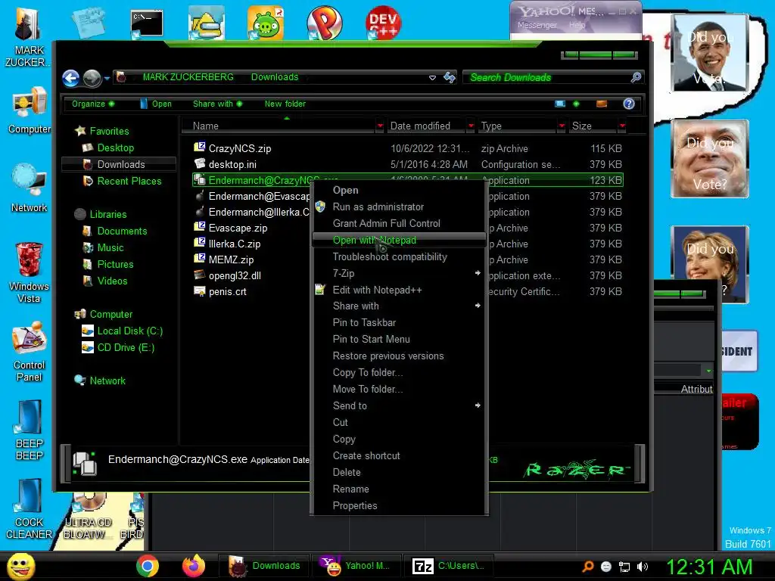Open the Date modified column filter dropdown
The height and width of the screenshot is (581, 775).
471,126
